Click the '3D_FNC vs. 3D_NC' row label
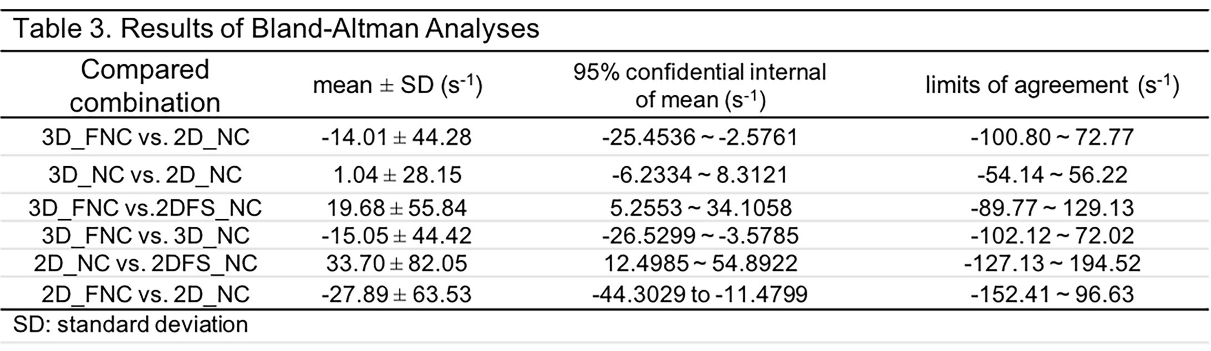The width and height of the screenshot is (1211, 351). [145, 236]
